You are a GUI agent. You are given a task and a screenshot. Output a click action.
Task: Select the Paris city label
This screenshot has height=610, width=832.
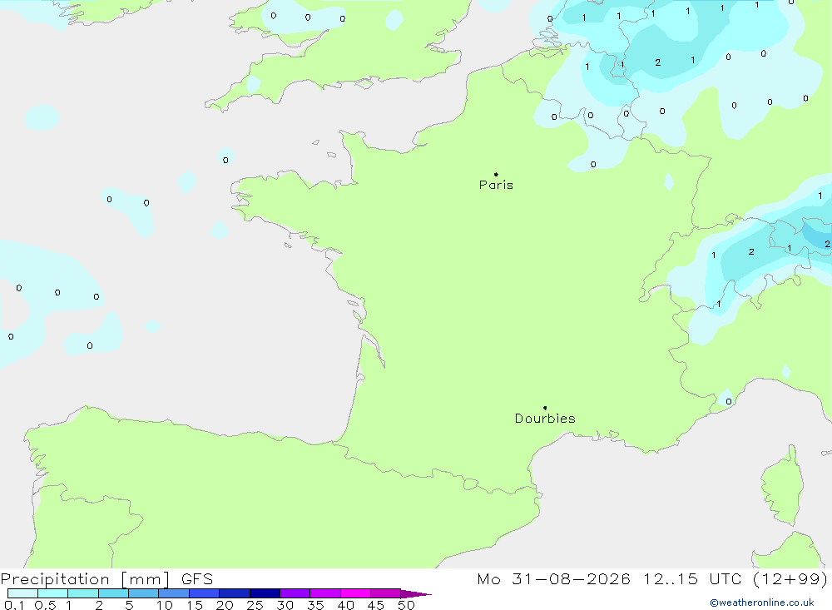point(496,185)
